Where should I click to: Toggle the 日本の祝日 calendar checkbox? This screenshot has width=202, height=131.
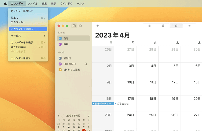pos(60,64)
